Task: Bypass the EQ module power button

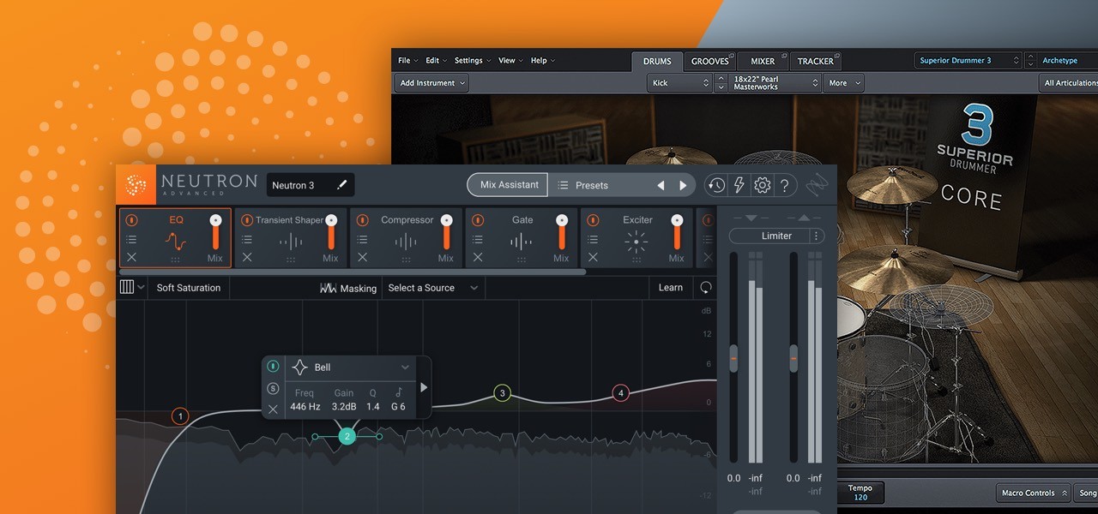Action: (131, 220)
